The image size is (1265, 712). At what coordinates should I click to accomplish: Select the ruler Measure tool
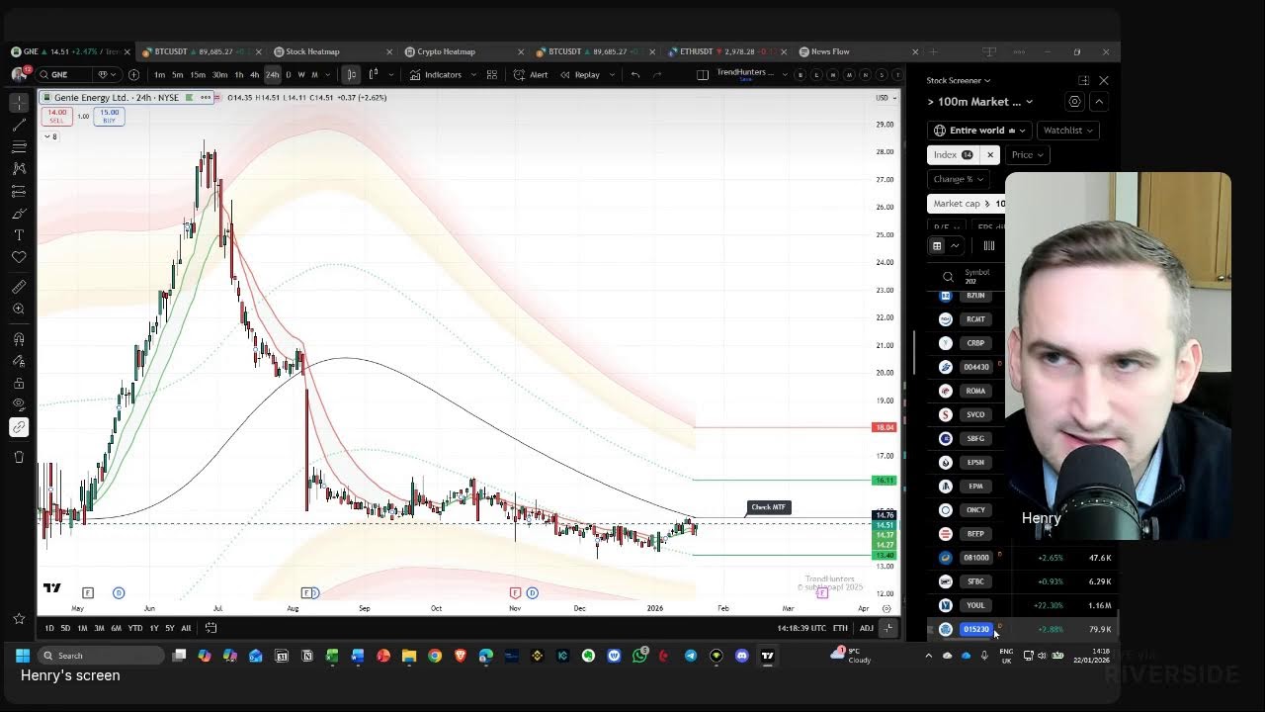tap(19, 287)
